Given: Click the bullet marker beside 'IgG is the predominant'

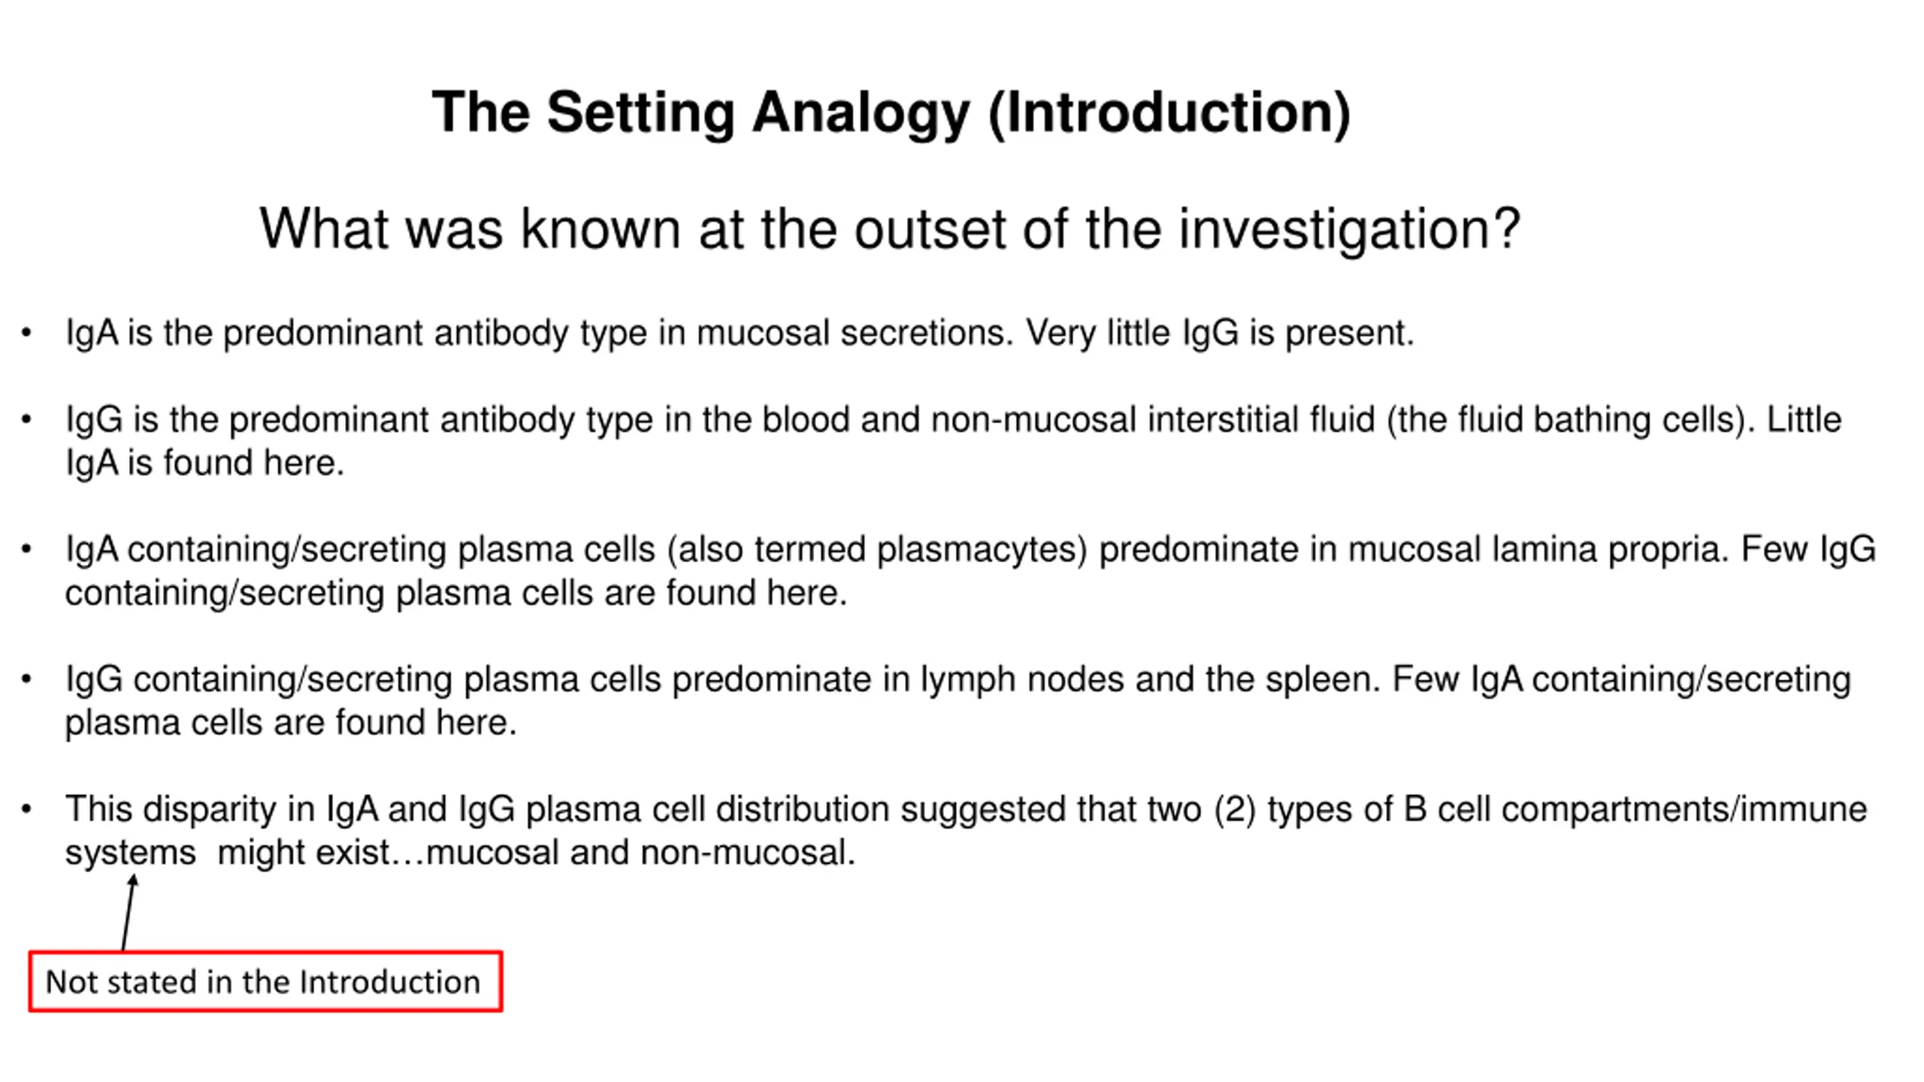Looking at the screenshot, I should [x=26, y=420].
